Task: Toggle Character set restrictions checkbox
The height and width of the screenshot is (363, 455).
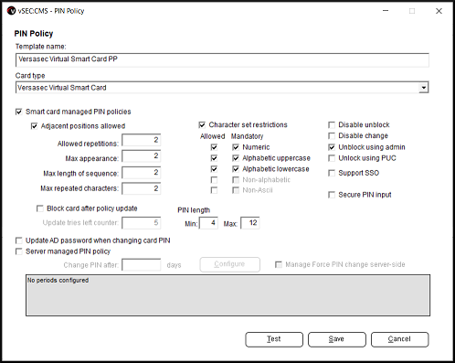Action: (202, 124)
